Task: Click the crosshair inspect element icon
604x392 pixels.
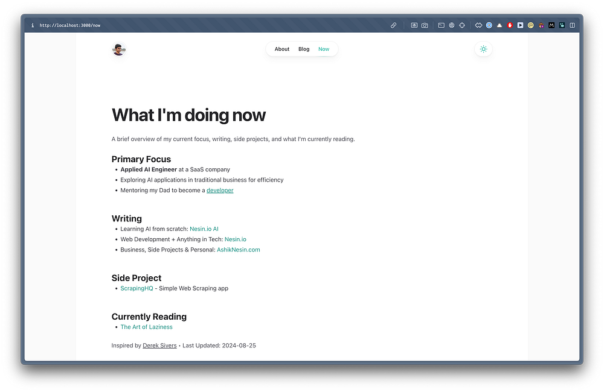Action: tap(462, 25)
